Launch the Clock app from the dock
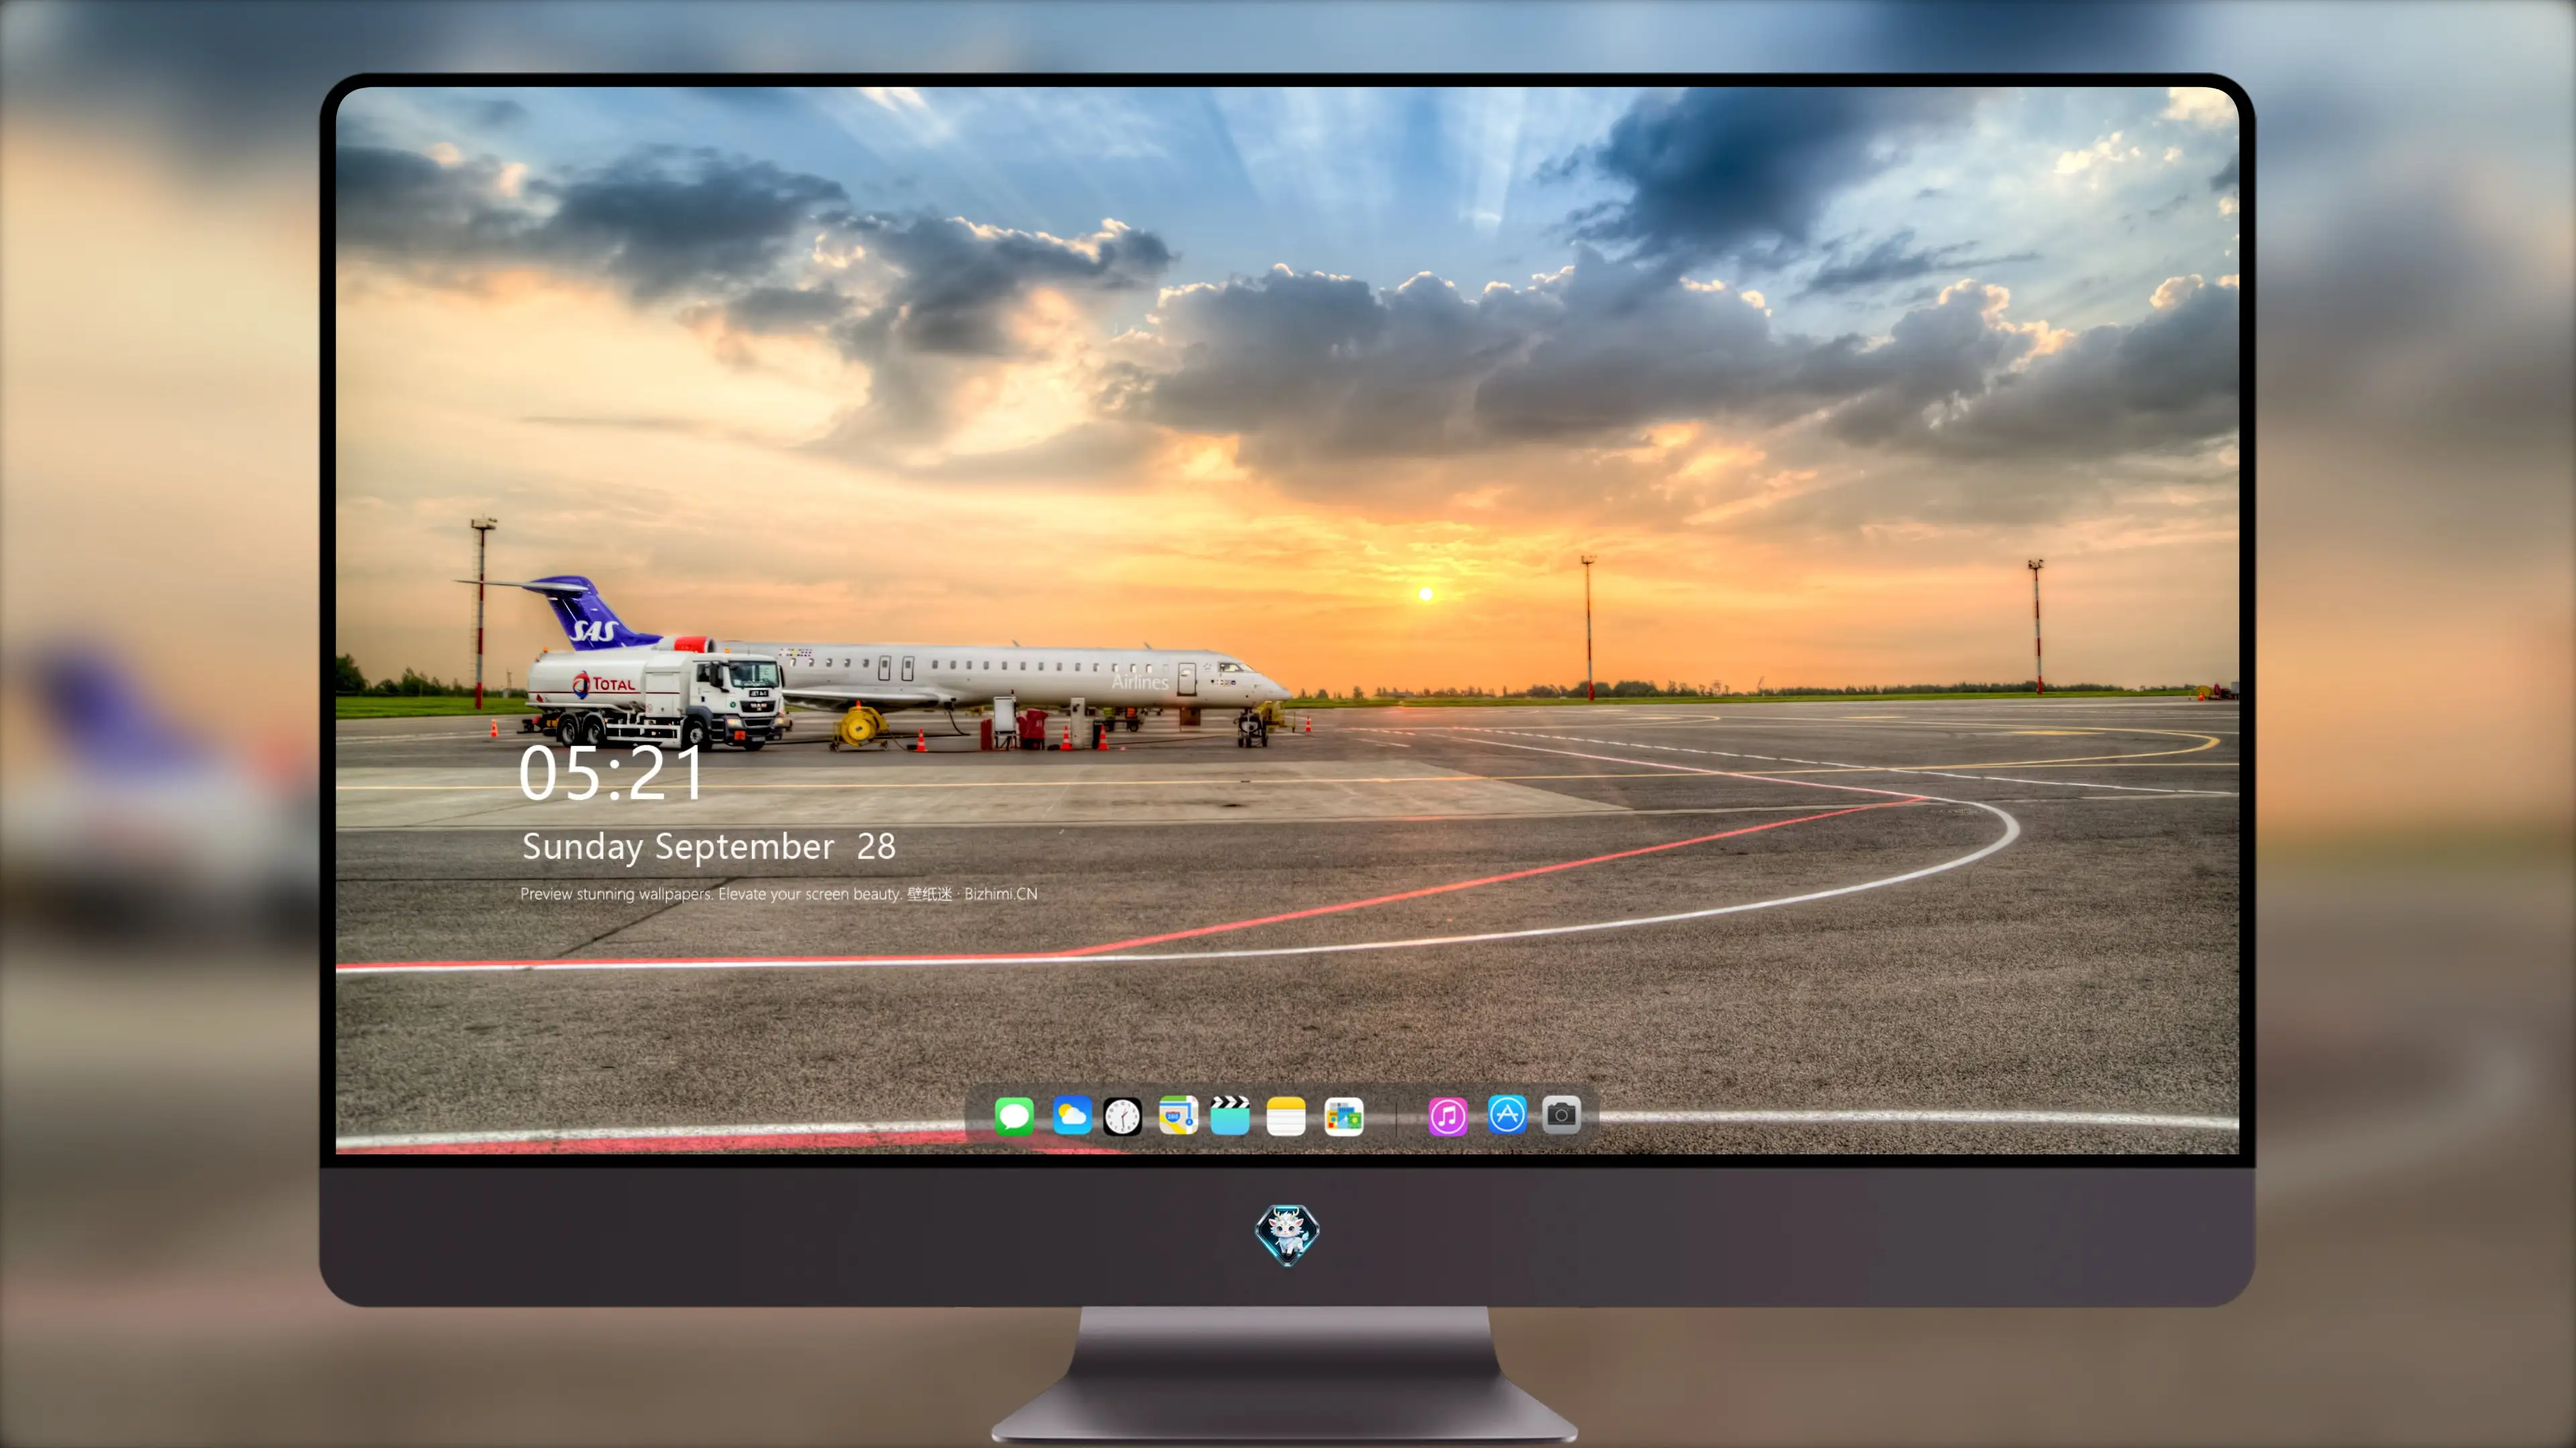Screen dimensions: 2576x1448 (x=1122, y=1115)
